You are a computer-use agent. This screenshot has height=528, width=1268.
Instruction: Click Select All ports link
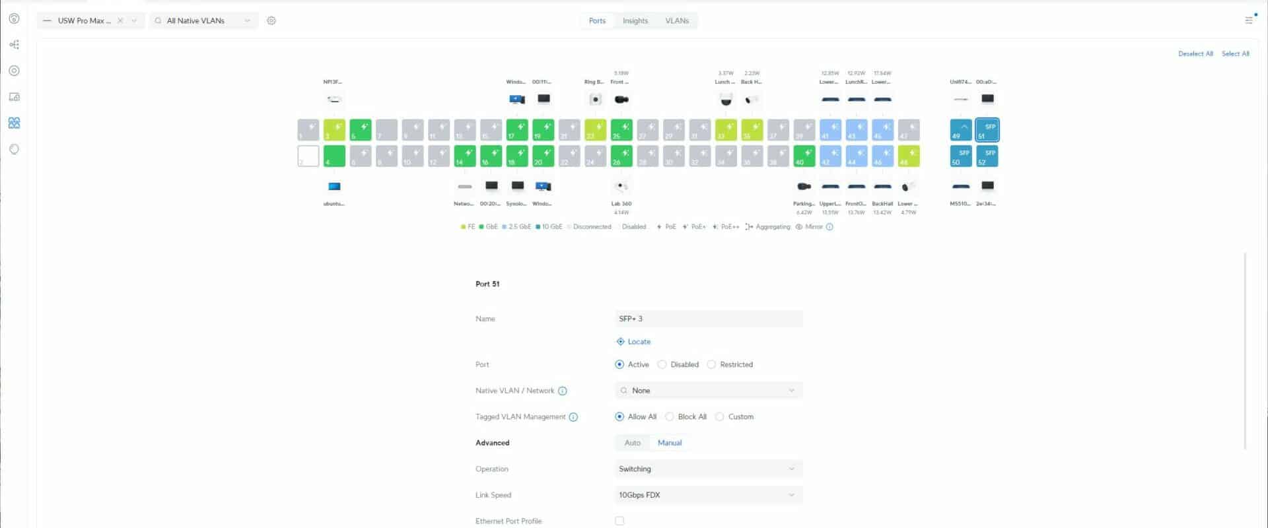pos(1235,53)
